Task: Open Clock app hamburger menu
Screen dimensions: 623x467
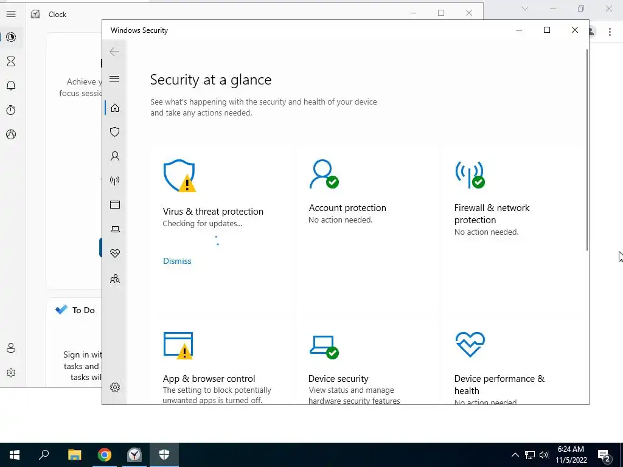Action: point(11,15)
